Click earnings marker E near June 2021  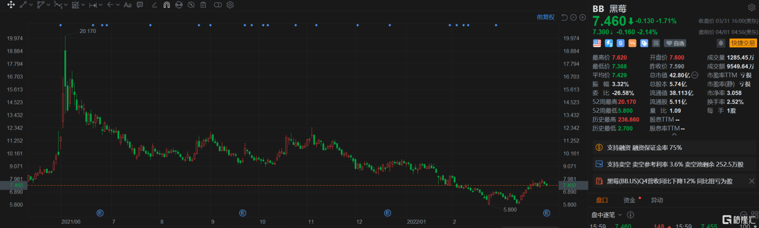(x=100, y=213)
